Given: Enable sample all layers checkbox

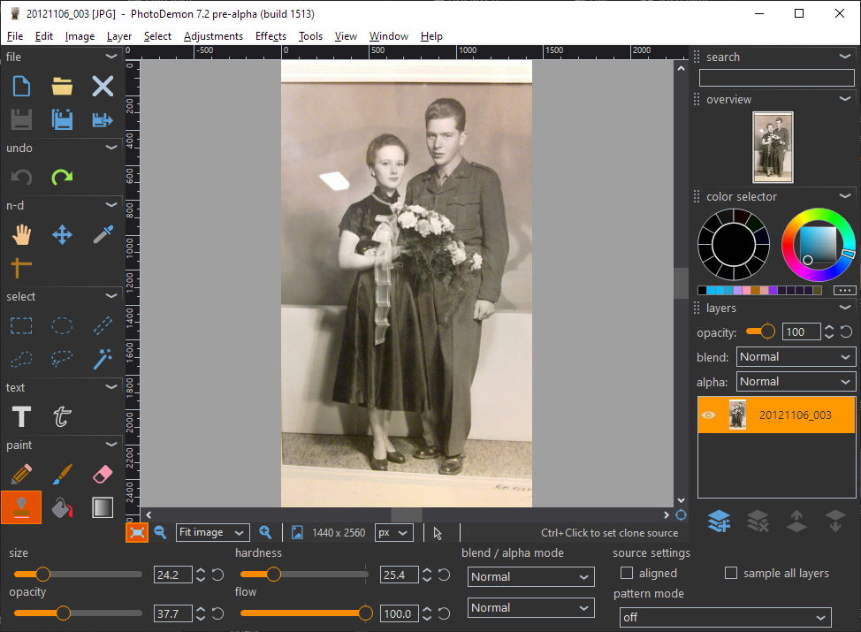Looking at the screenshot, I should pyautogui.click(x=731, y=574).
